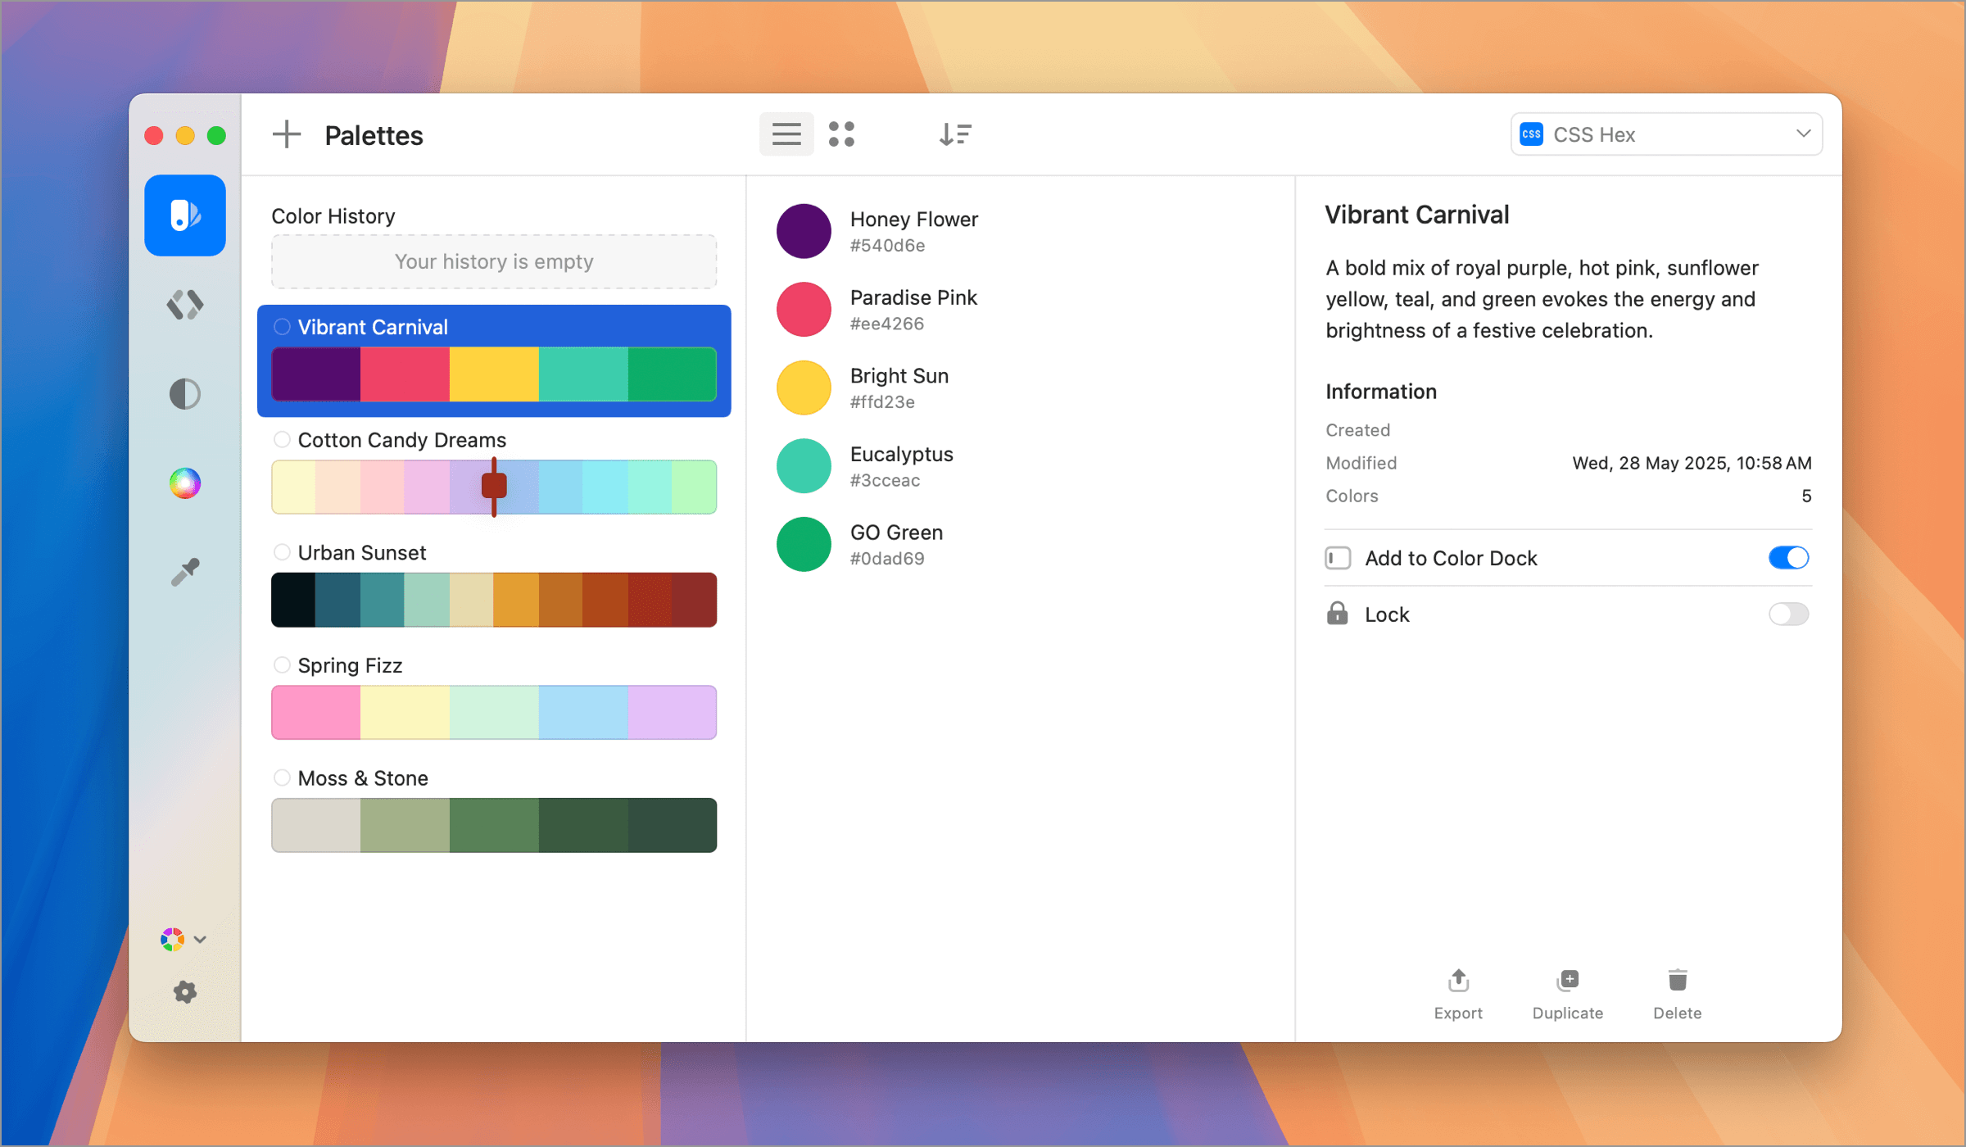Delete the Vibrant Carnival palette
This screenshot has height=1147, width=1966.
click(x=1676, y=993)
